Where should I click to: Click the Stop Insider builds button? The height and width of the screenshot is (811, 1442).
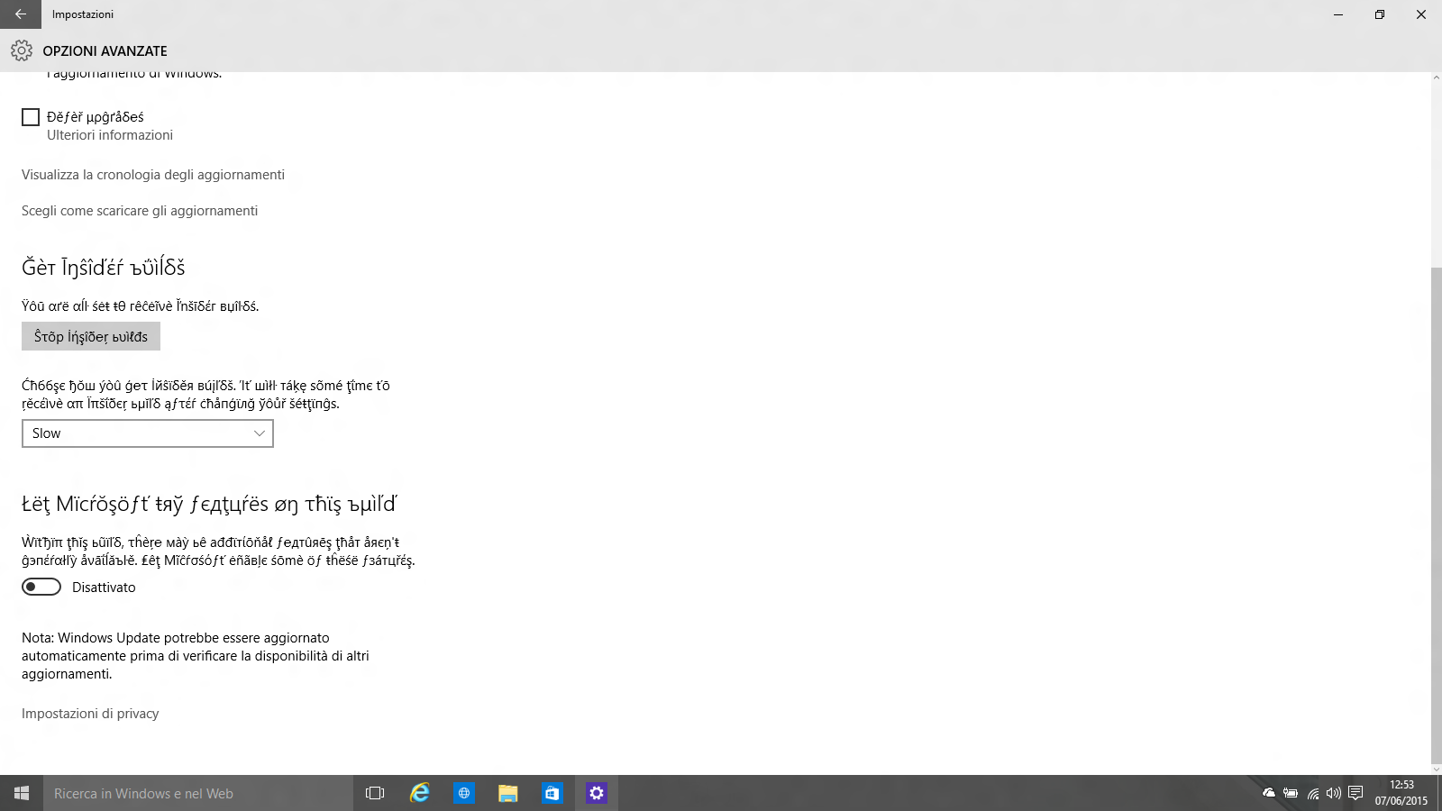coord(91,336)
